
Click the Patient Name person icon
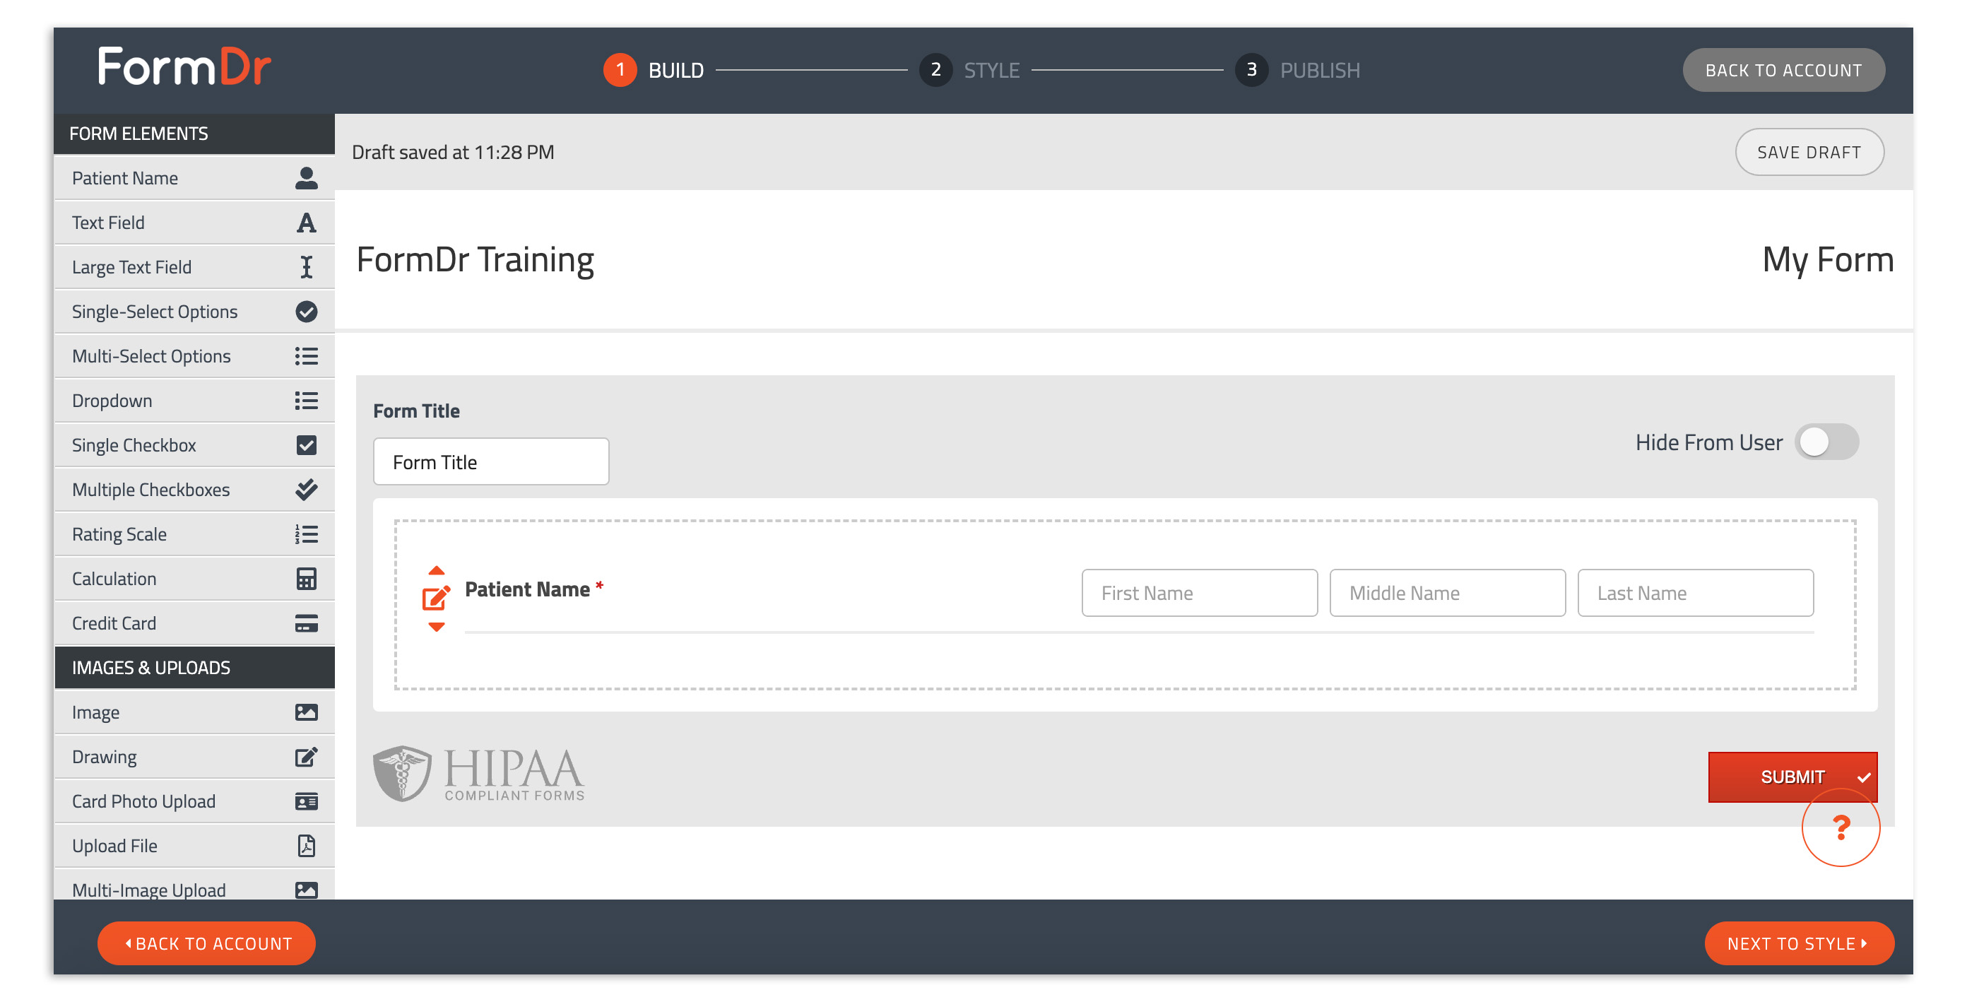(306, 178)
